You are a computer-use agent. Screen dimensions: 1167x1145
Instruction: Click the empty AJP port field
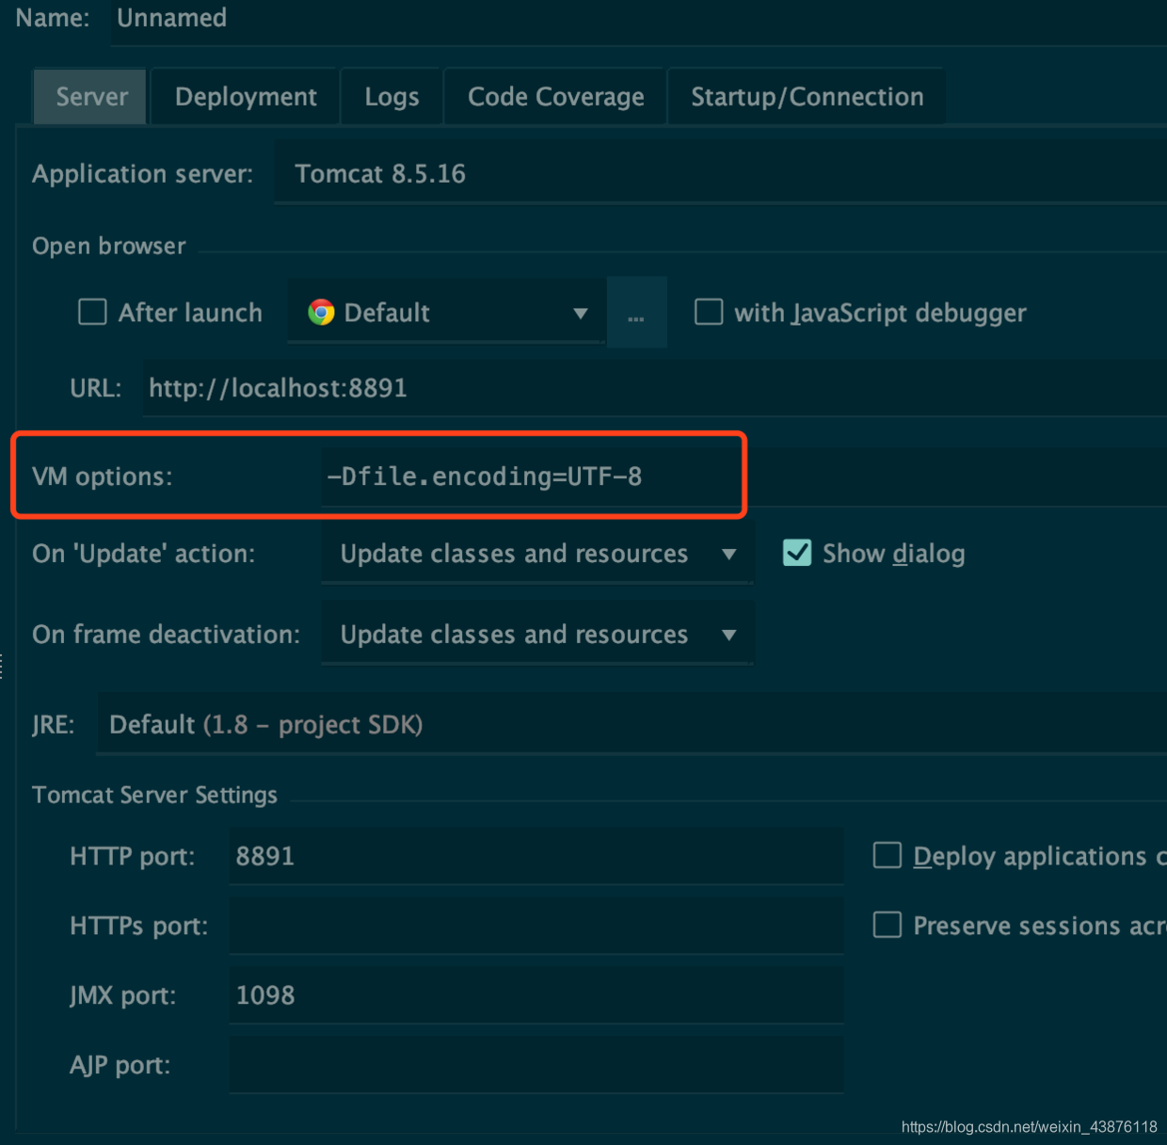536,1065
